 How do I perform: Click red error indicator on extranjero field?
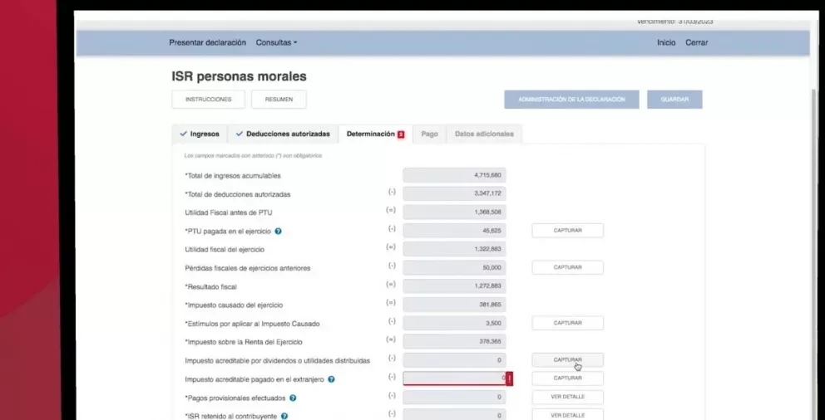[509, 378]
